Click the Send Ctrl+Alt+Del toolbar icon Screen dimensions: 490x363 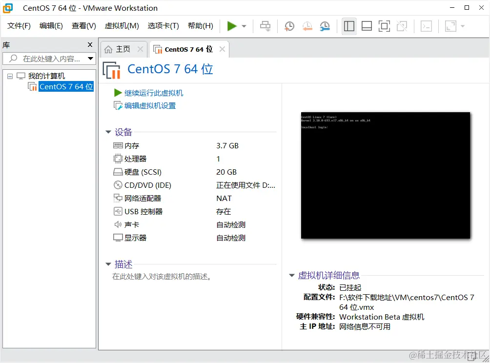265,26
